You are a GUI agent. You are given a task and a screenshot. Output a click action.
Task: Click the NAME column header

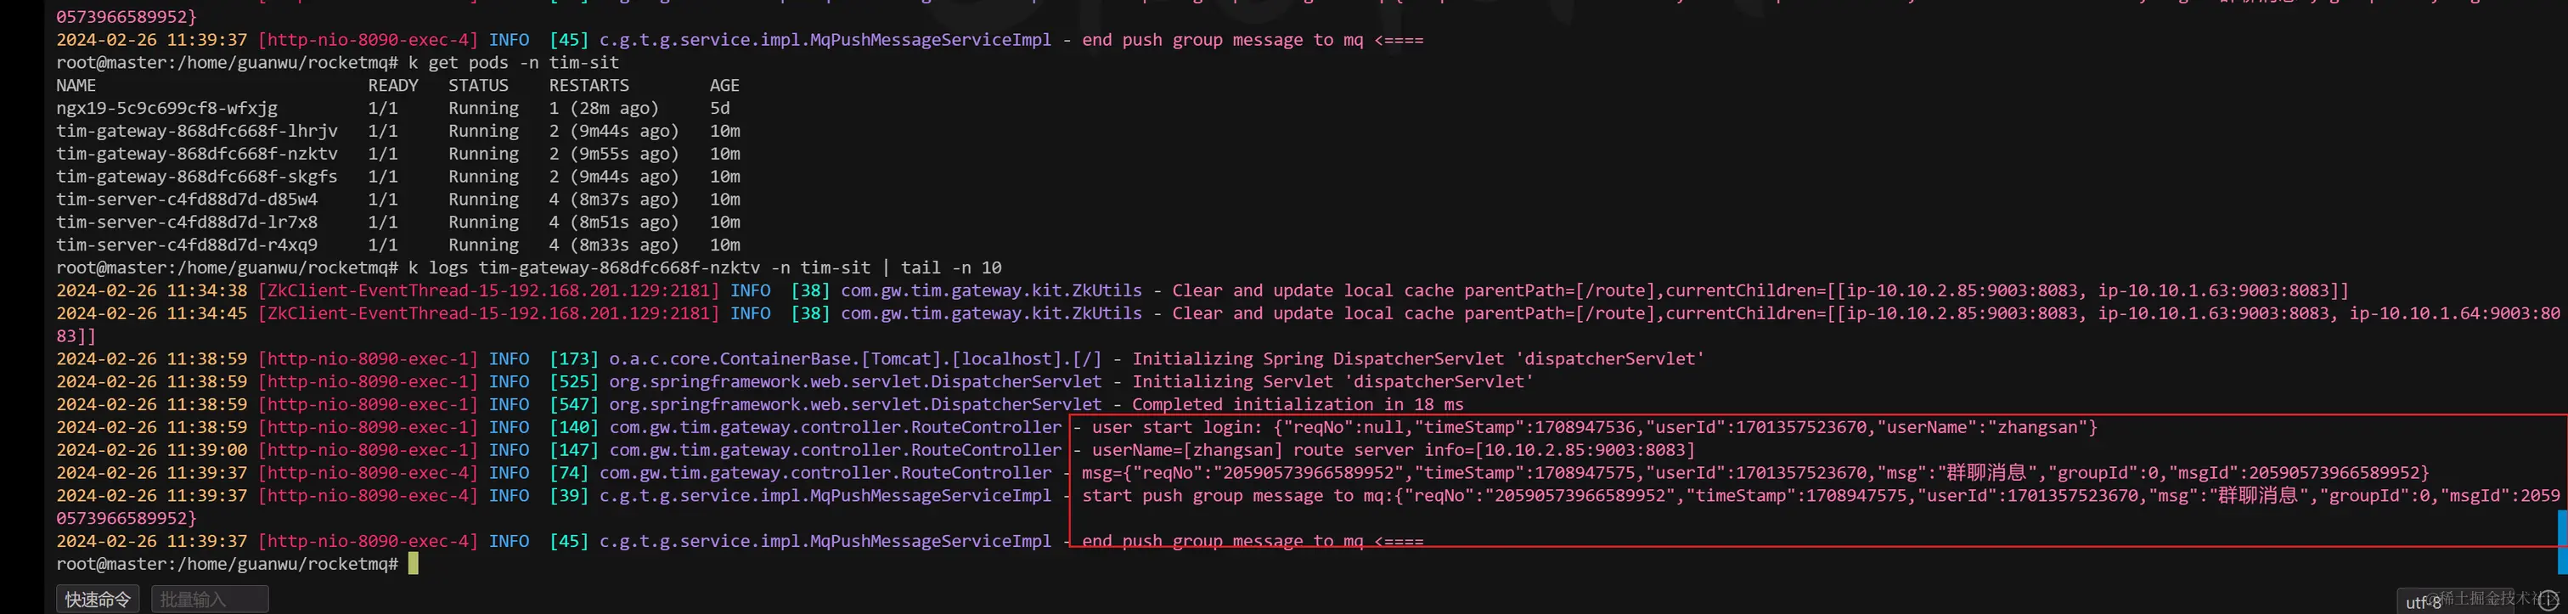pyautogui.click(x=76, y=86)
